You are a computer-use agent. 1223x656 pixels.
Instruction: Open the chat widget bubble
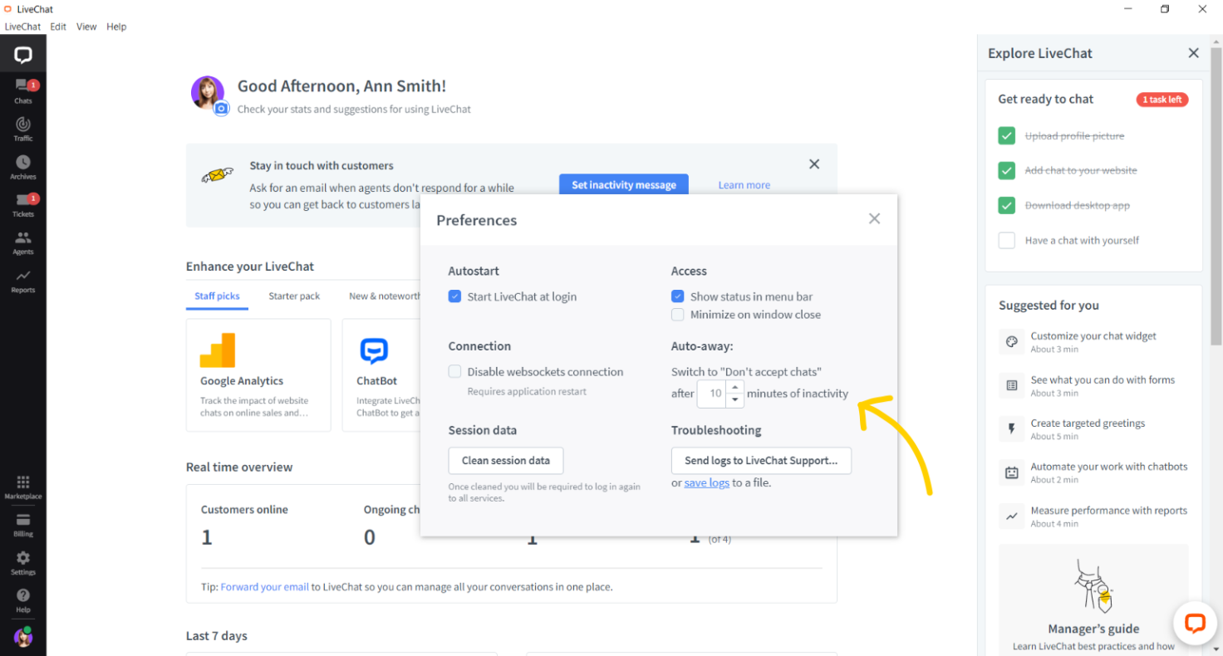[x=1195, y=624]
